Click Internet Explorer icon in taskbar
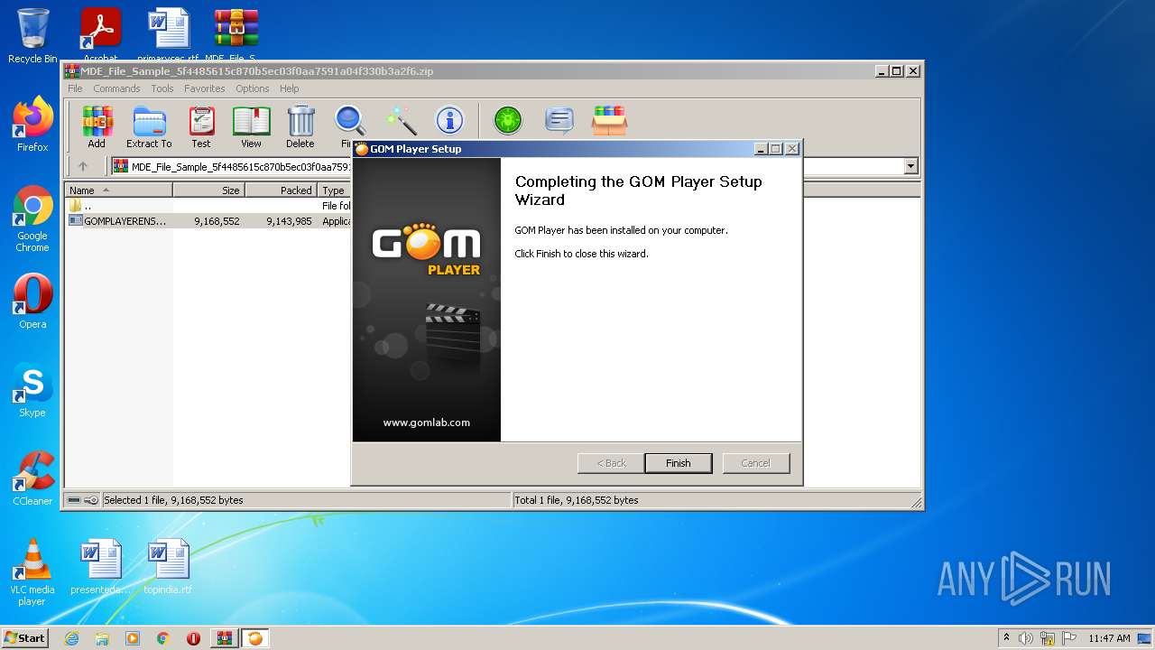The width and height of the screenshot is (1155, 650). [x=71, y=638]
